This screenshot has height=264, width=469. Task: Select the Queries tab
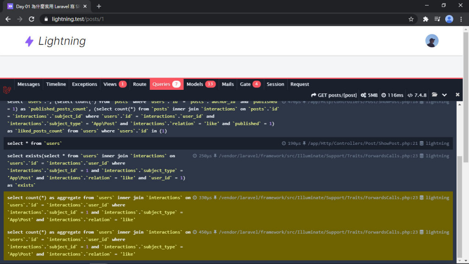pos(166,84)
